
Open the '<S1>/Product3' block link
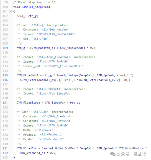pyautogui.click(x=49, y=89)
